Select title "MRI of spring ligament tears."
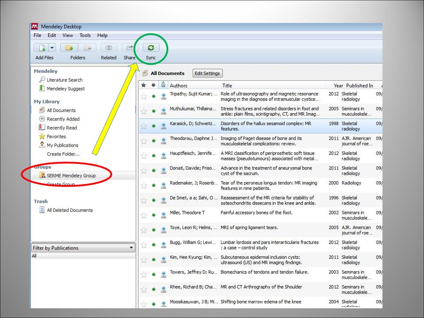The image size is (424, 318). tap(249, 228)
